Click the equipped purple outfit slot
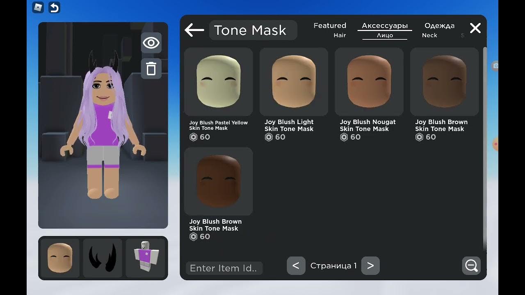Viewport: 525px width, 295px height. (145, 258)
